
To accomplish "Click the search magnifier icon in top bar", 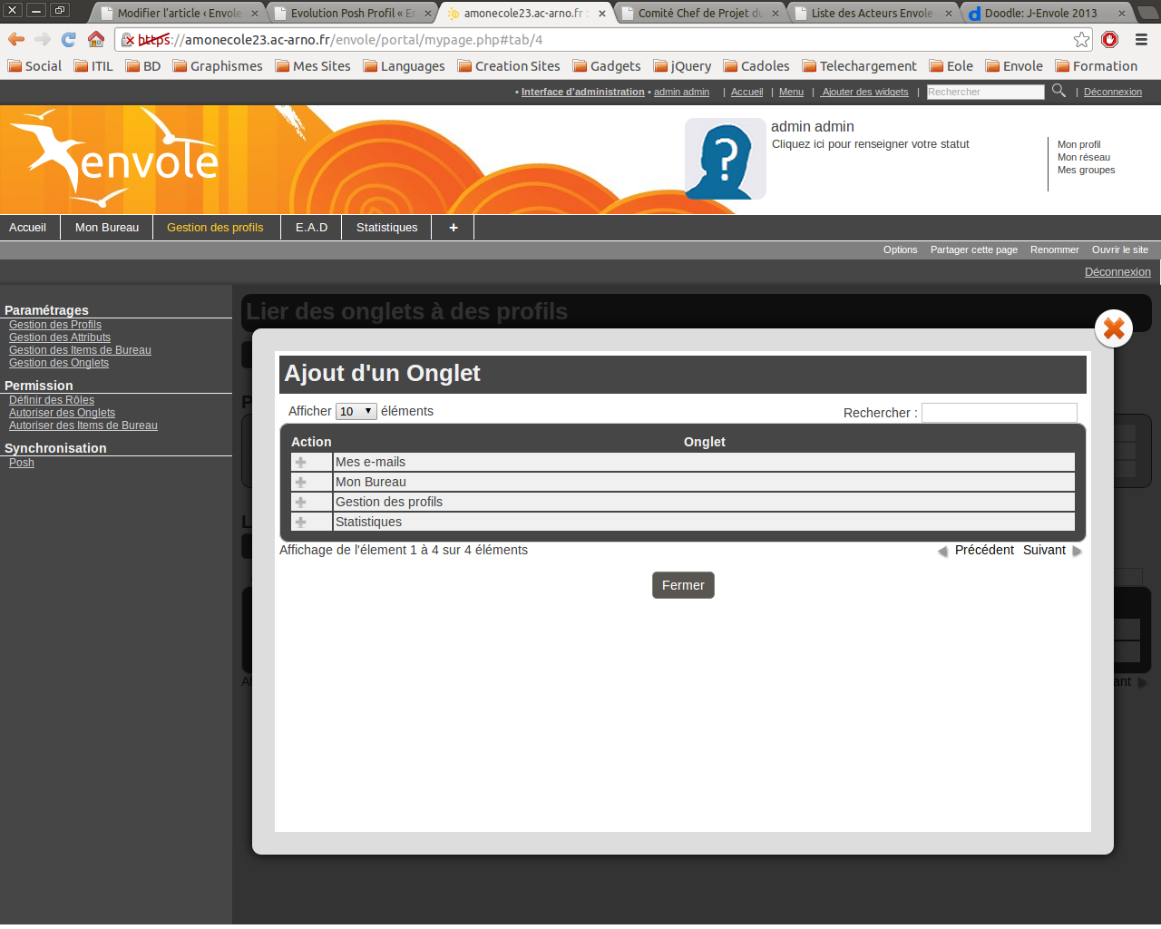I will pyautogui.click(x=1059, y=91).
